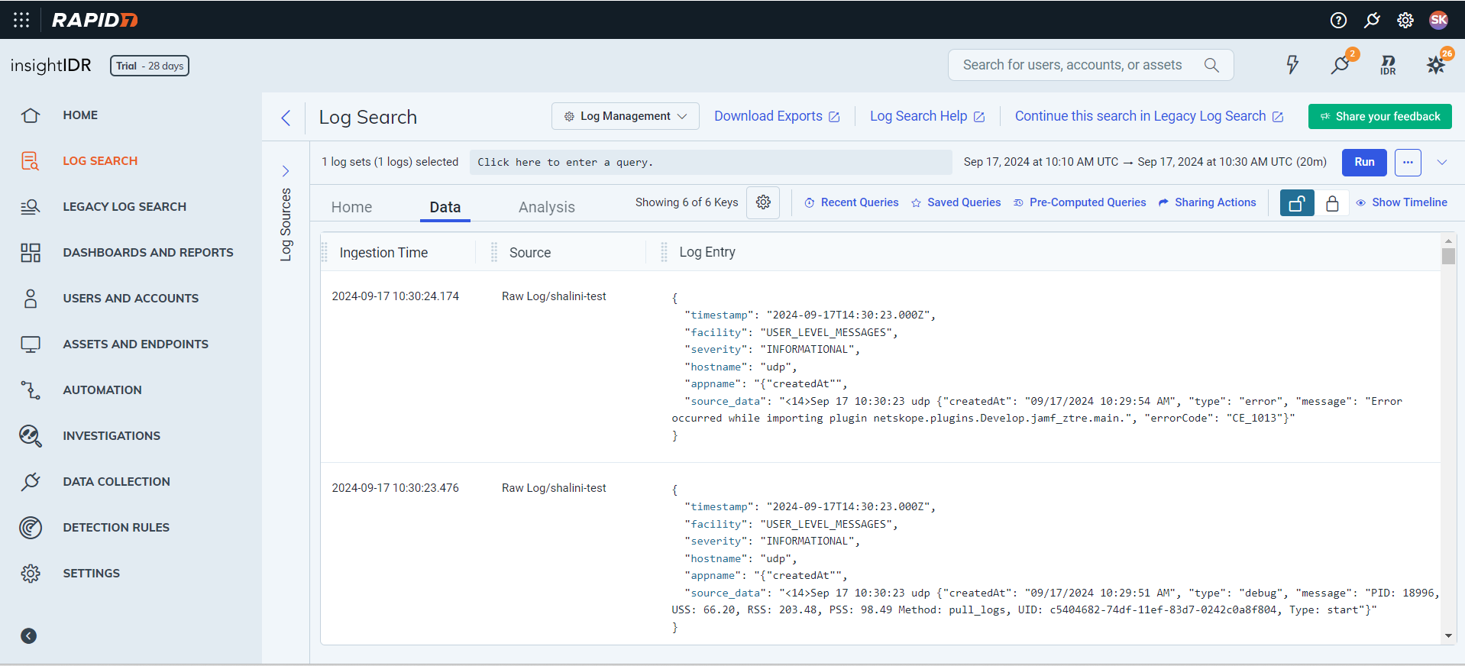This screenshot has height=666, width=1465.
Task: Open Download Exports link
Action: pyautogui.click(x=777, y=116)
